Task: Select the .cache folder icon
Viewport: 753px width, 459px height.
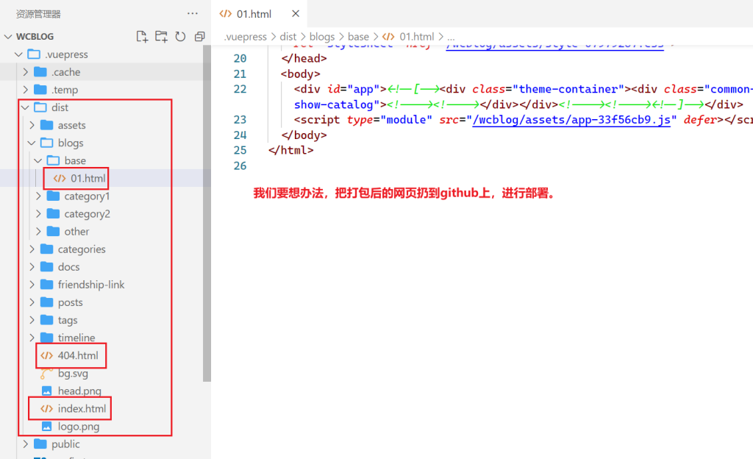Action: click(40, 72)
